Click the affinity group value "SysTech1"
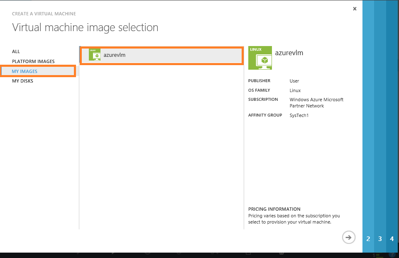399x258 pixels. (x=299, y=115)
